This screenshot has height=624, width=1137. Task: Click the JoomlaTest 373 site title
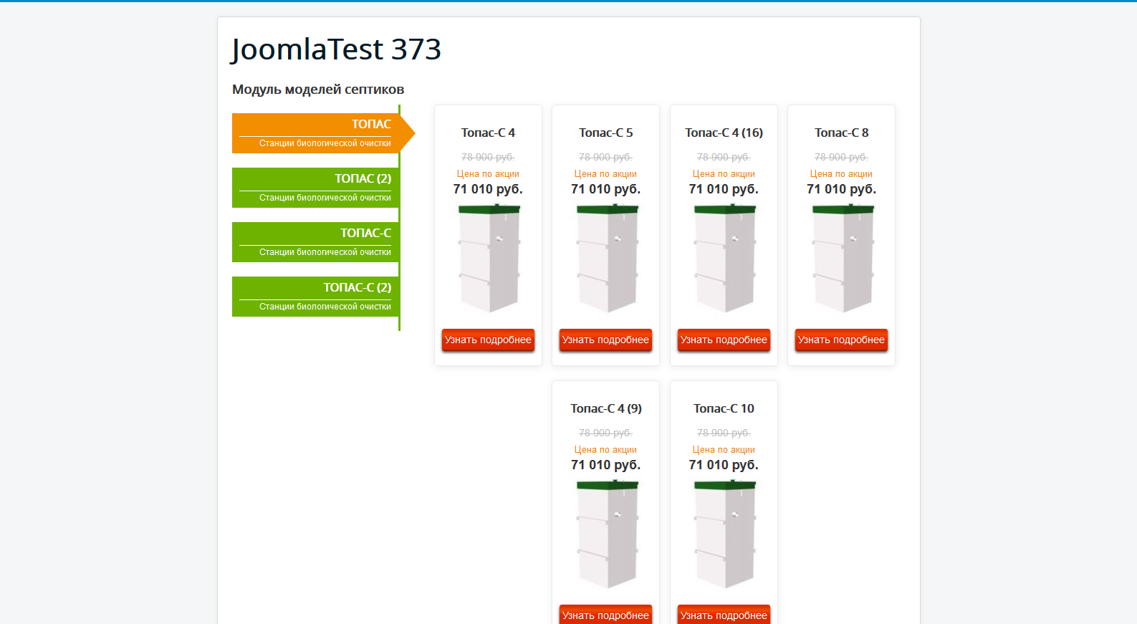(336, 49)
